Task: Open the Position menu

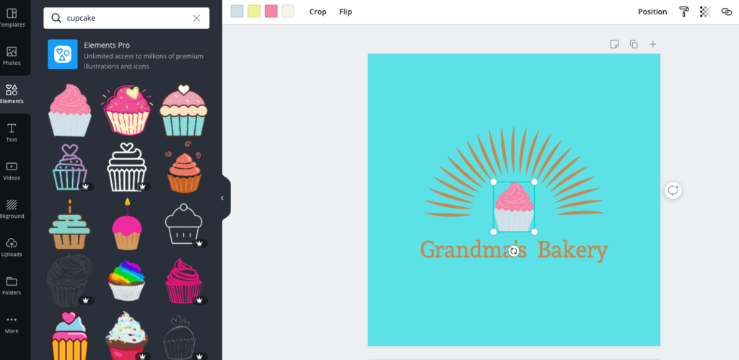Action: [652, 12]
